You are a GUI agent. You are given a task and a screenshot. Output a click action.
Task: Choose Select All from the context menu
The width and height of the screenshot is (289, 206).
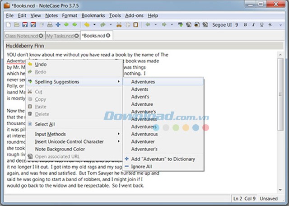coord(74,124)
